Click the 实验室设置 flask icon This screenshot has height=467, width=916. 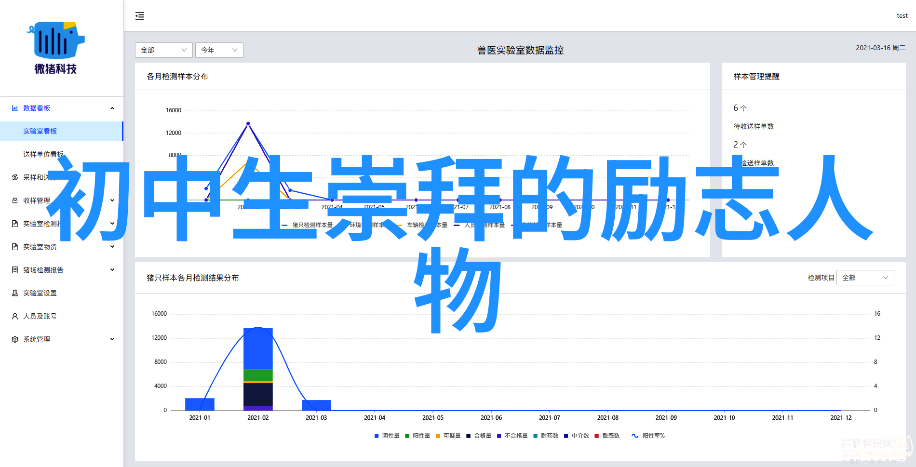(15, 293)
